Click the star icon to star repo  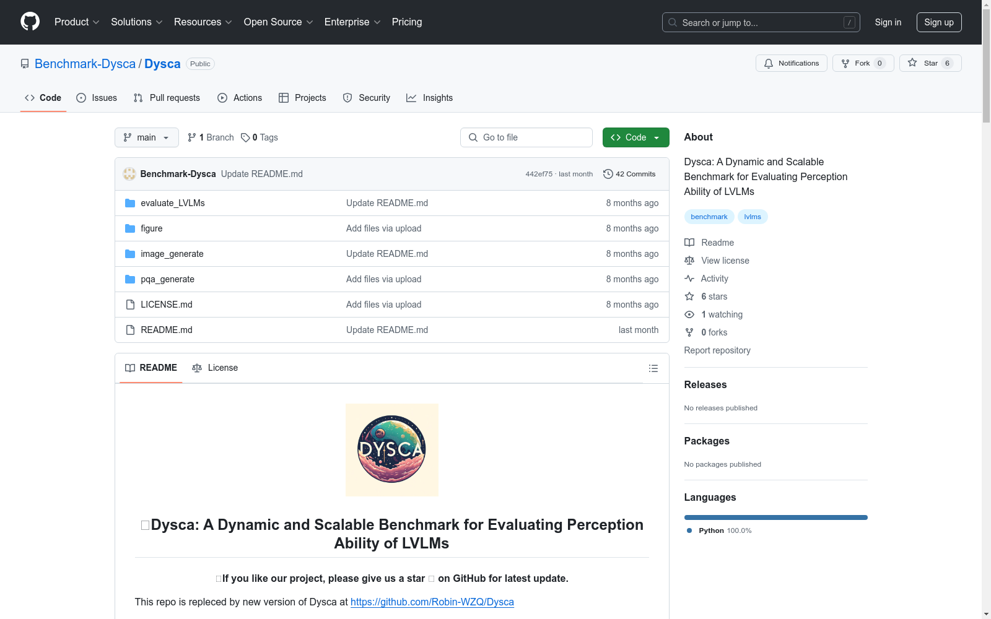point(912,63)
